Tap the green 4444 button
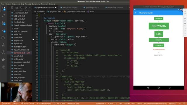 point(159,34)
